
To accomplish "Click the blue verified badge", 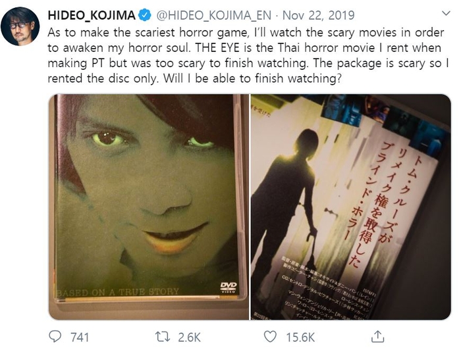I will (145, 15).
